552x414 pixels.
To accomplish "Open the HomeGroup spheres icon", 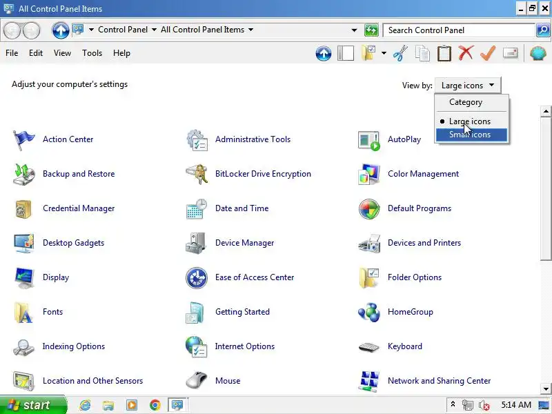I will (369, 312).
